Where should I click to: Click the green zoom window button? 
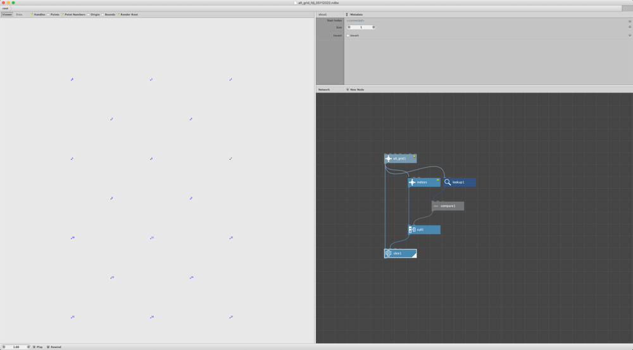[13, 3]
